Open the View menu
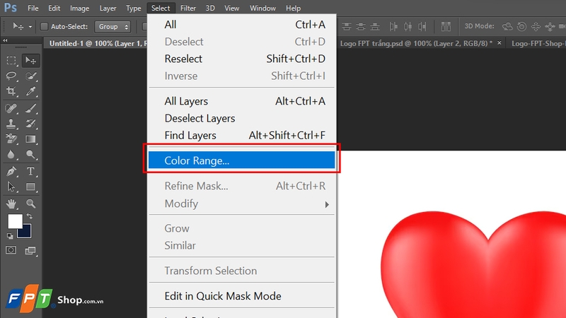Viewport: 566px width, 318px height. coord(232,8)
